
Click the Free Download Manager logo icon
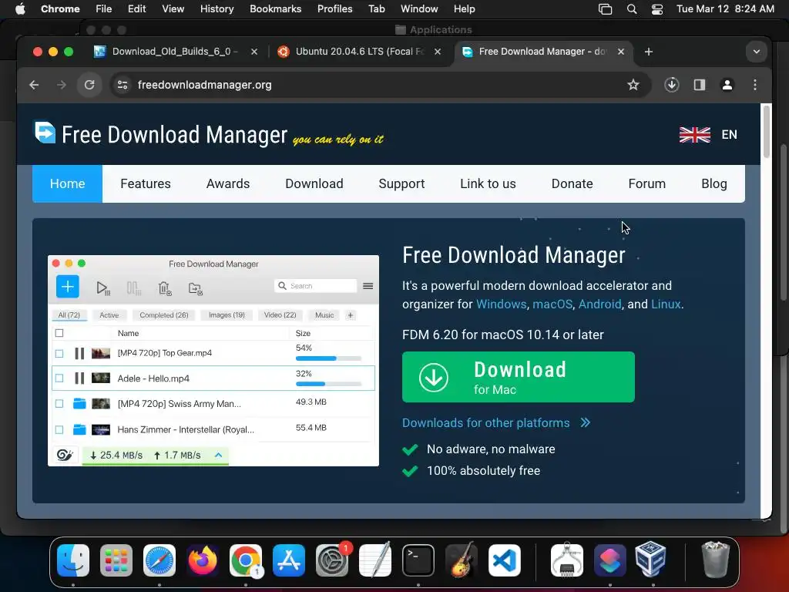coord(45,133)
